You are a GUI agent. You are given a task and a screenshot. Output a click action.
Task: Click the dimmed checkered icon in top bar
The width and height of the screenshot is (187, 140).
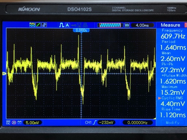coord(44,25)
